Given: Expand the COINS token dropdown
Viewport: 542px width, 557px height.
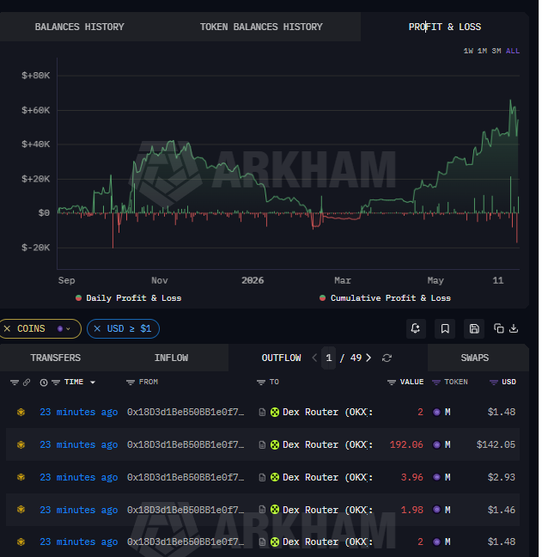Looking at the screenshot, I should 64,329.
